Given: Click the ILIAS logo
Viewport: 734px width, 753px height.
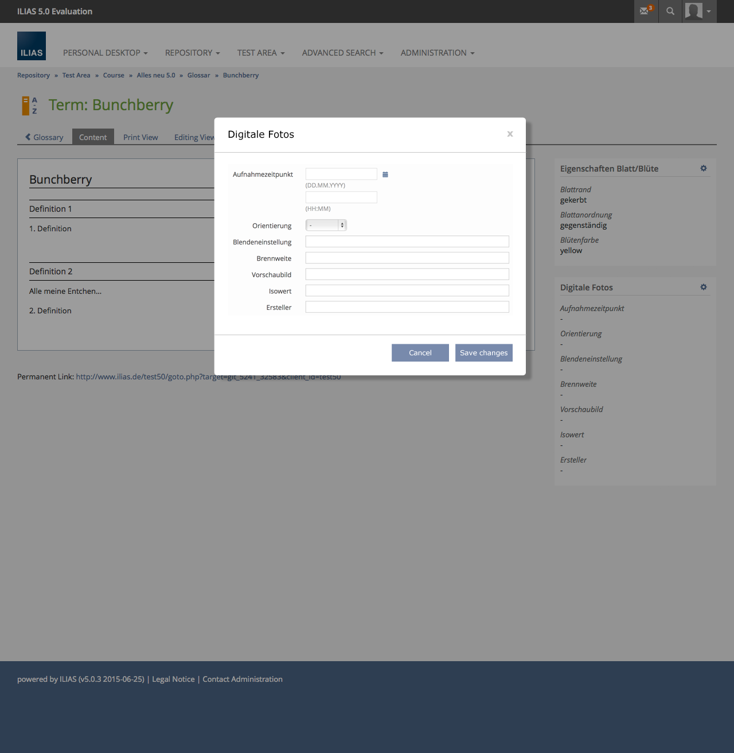Looking at the screenshot, I should pos(32,46).
